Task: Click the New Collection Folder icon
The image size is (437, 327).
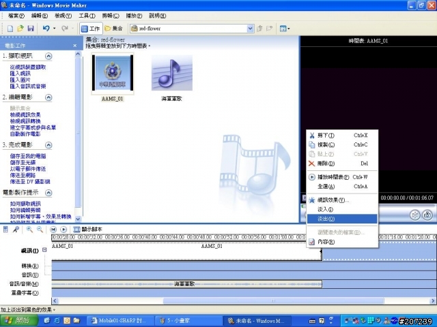Action: click(269, 29)
